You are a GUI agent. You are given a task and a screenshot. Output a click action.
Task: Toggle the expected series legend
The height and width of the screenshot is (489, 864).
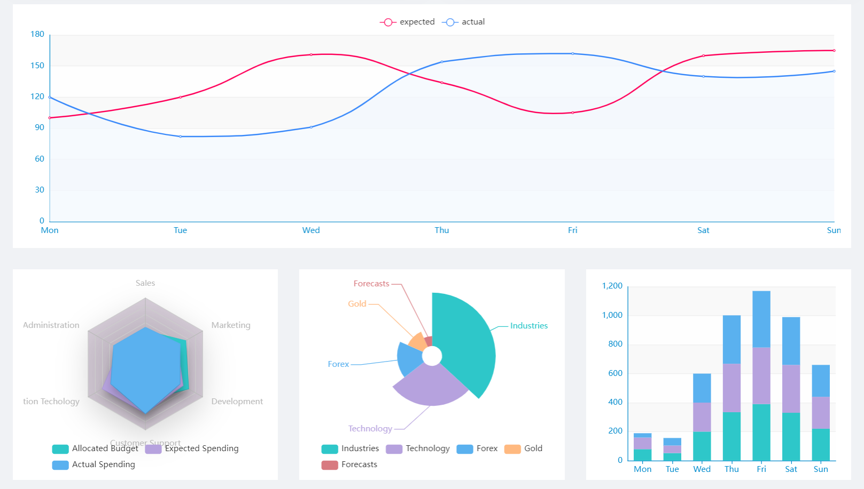point(407,22)
